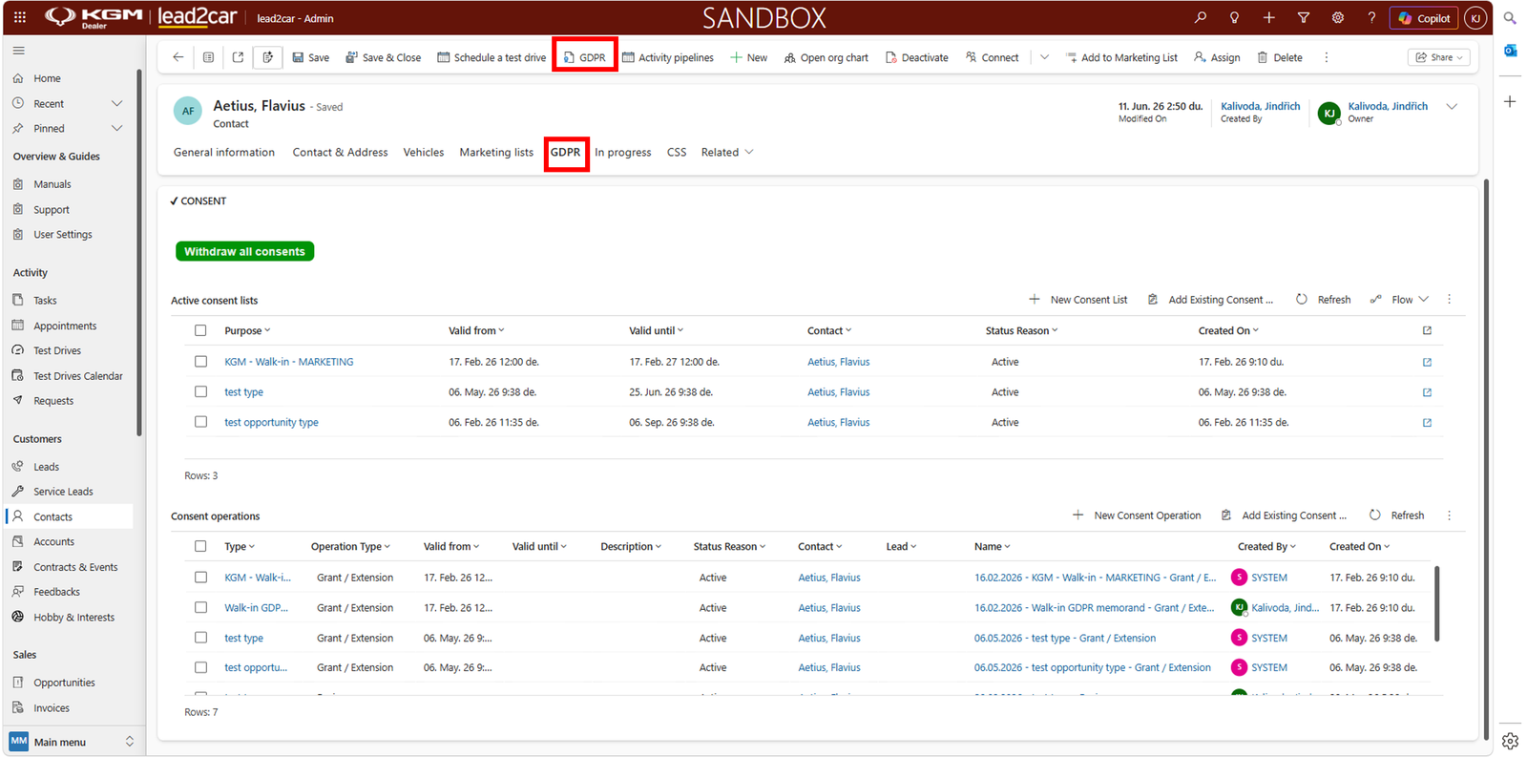Expand the Pinned navigation section
Image resolution: width=1527 pixels, height=757 pixels.
point(116,128)
